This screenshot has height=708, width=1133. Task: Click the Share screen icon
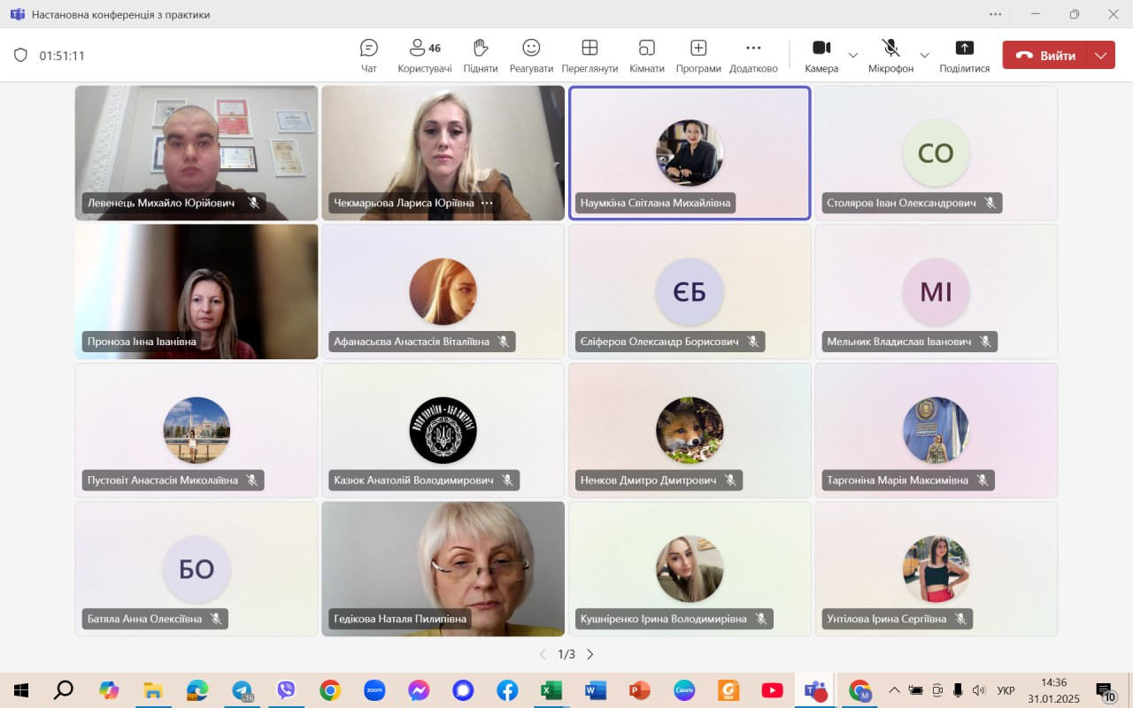coord(964,55)
